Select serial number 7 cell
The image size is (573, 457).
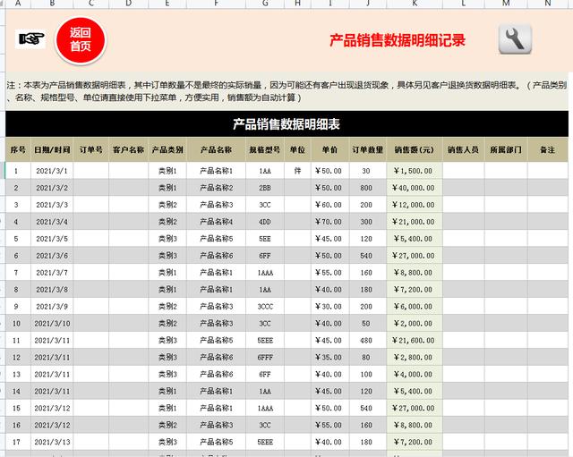tap(18, 273)
